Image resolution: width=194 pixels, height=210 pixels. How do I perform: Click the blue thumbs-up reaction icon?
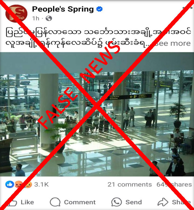click(10, 184)
